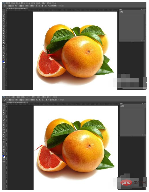
Task: Click Make Shape button in upper options bar
Action: coord(32,6)
